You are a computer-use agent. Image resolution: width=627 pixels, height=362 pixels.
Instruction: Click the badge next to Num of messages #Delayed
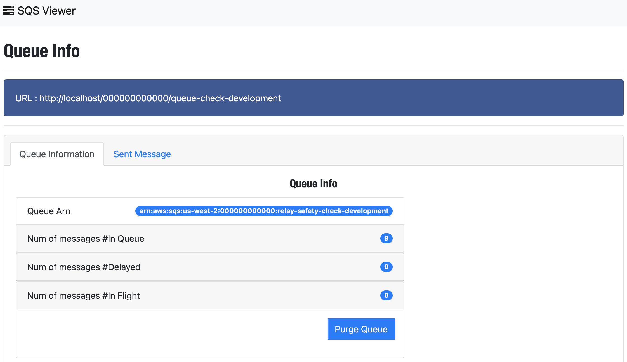(386, 267)
